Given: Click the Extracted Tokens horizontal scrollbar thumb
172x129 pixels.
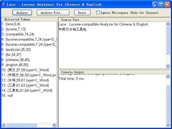Looking at the screenshot, I should point(21,125).
